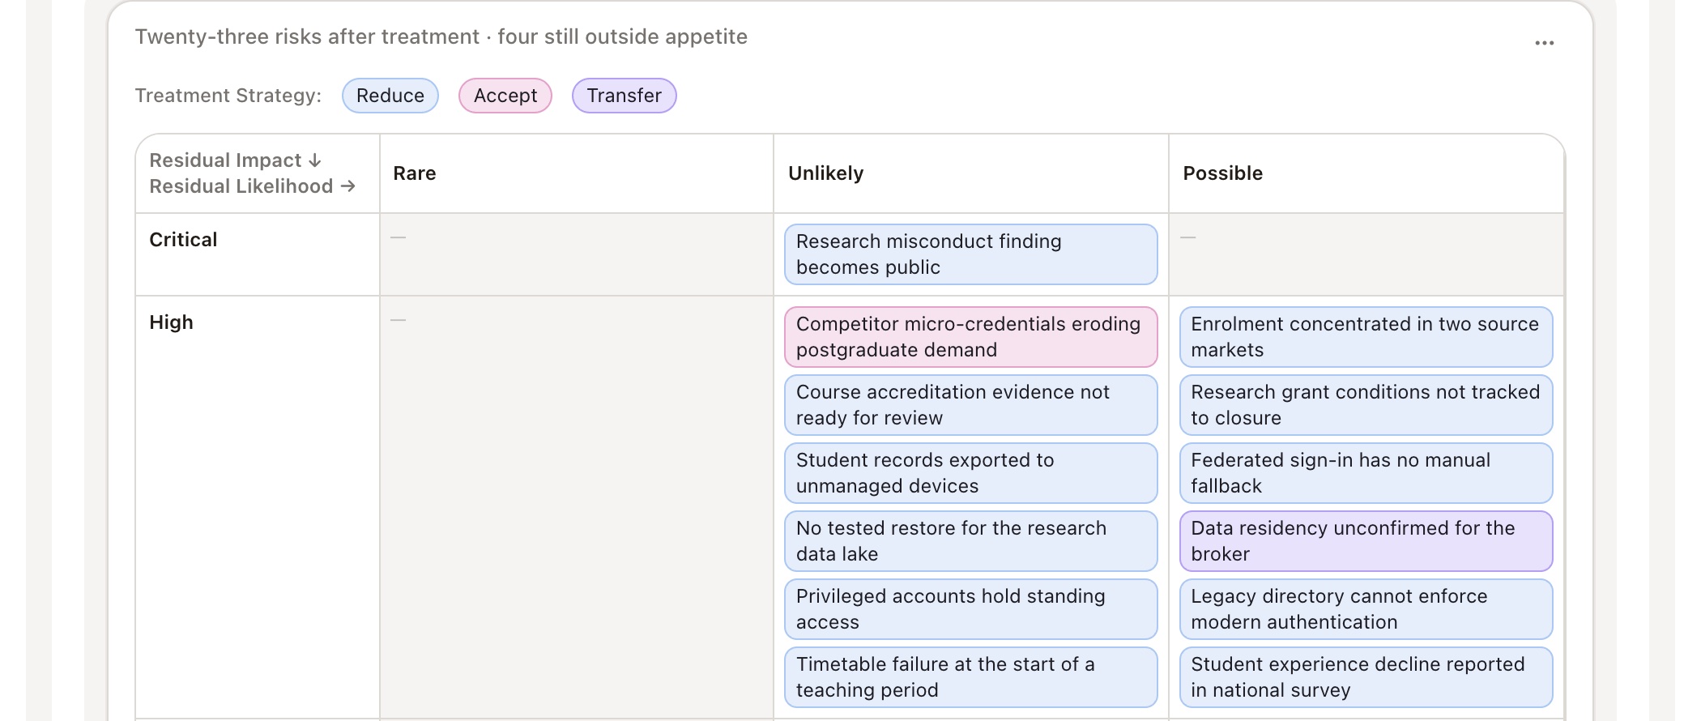
Task: Open 'Research misconduct finding becomes public' risk
Action: click(971, 254)
